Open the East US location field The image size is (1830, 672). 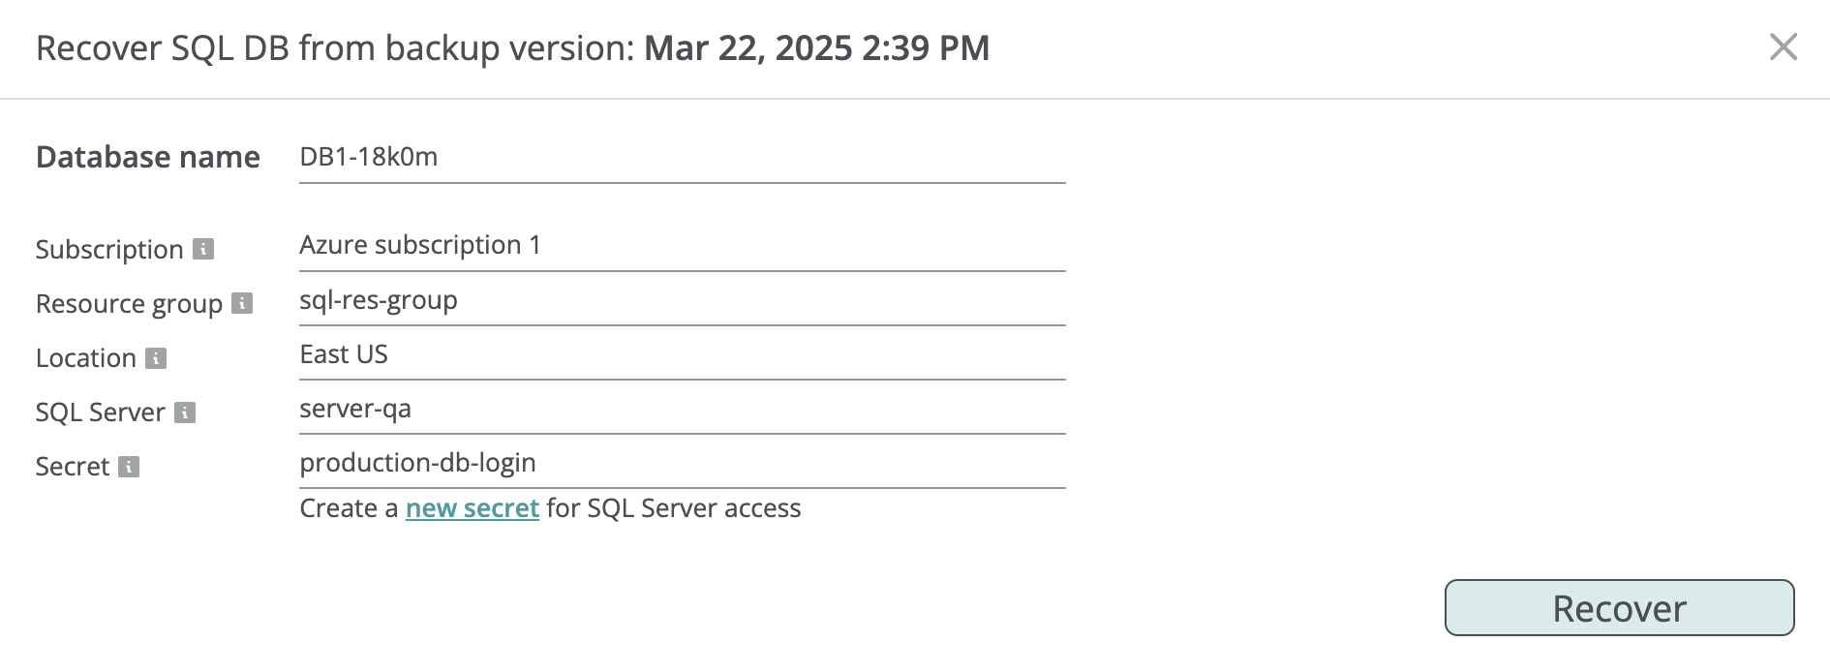(682, 354)
